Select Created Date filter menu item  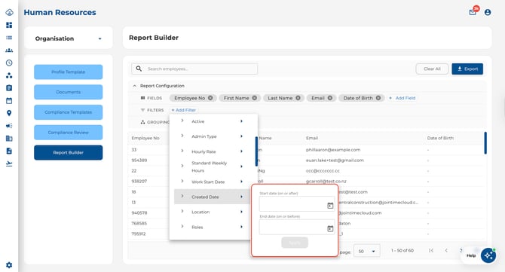[x=213, y=197]
